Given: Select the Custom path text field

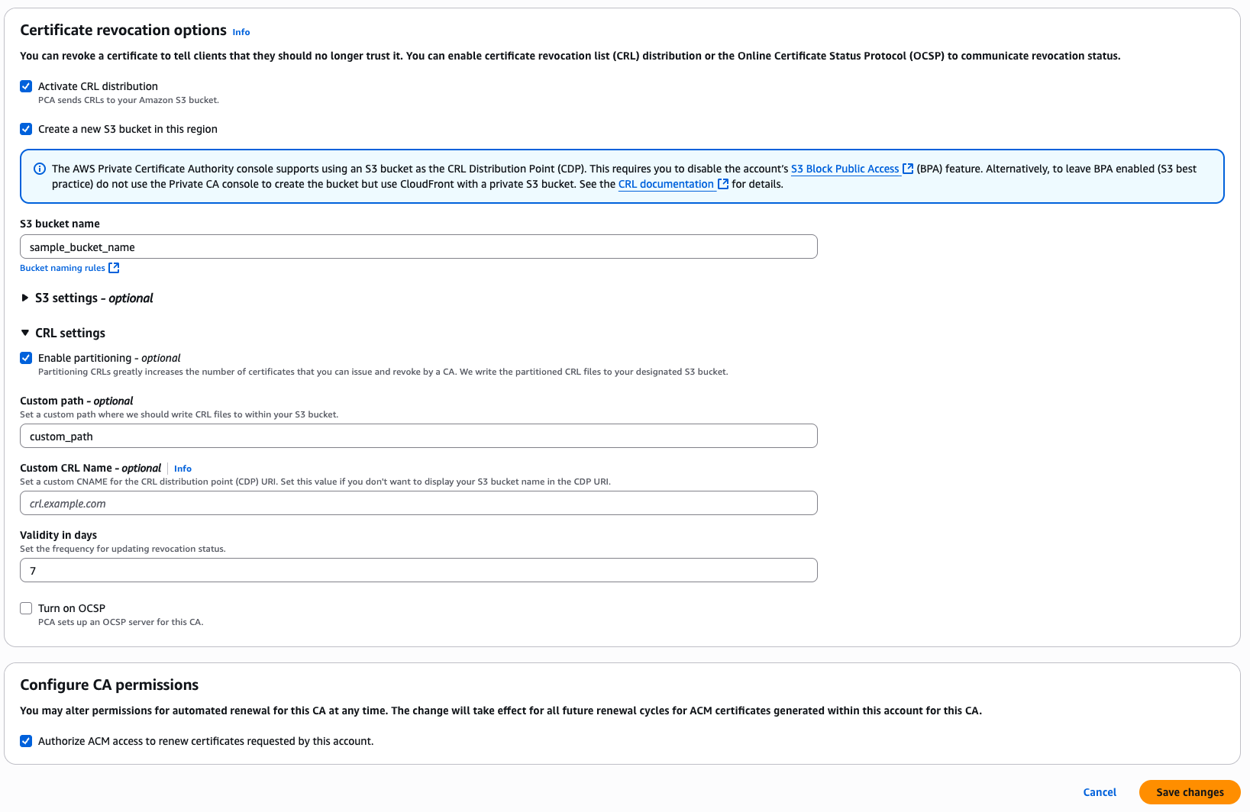Looking at the screenshot, I should [x=418, y=435].
